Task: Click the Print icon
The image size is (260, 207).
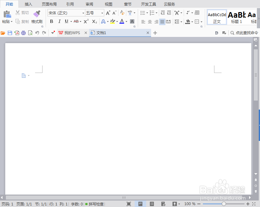Action: coord(23,33)
